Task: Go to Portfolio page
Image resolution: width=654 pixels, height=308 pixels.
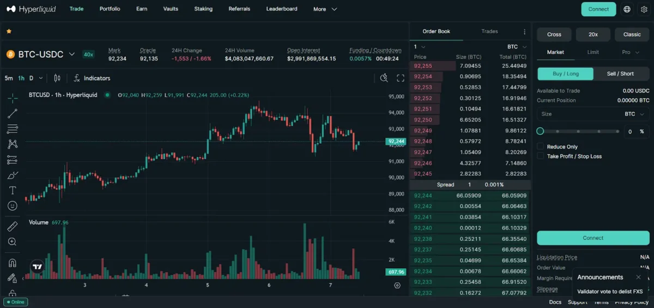Action: pos(110,9)
